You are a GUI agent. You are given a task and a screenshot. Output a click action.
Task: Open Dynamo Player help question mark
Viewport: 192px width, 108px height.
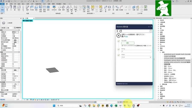(x=151, y=31)
